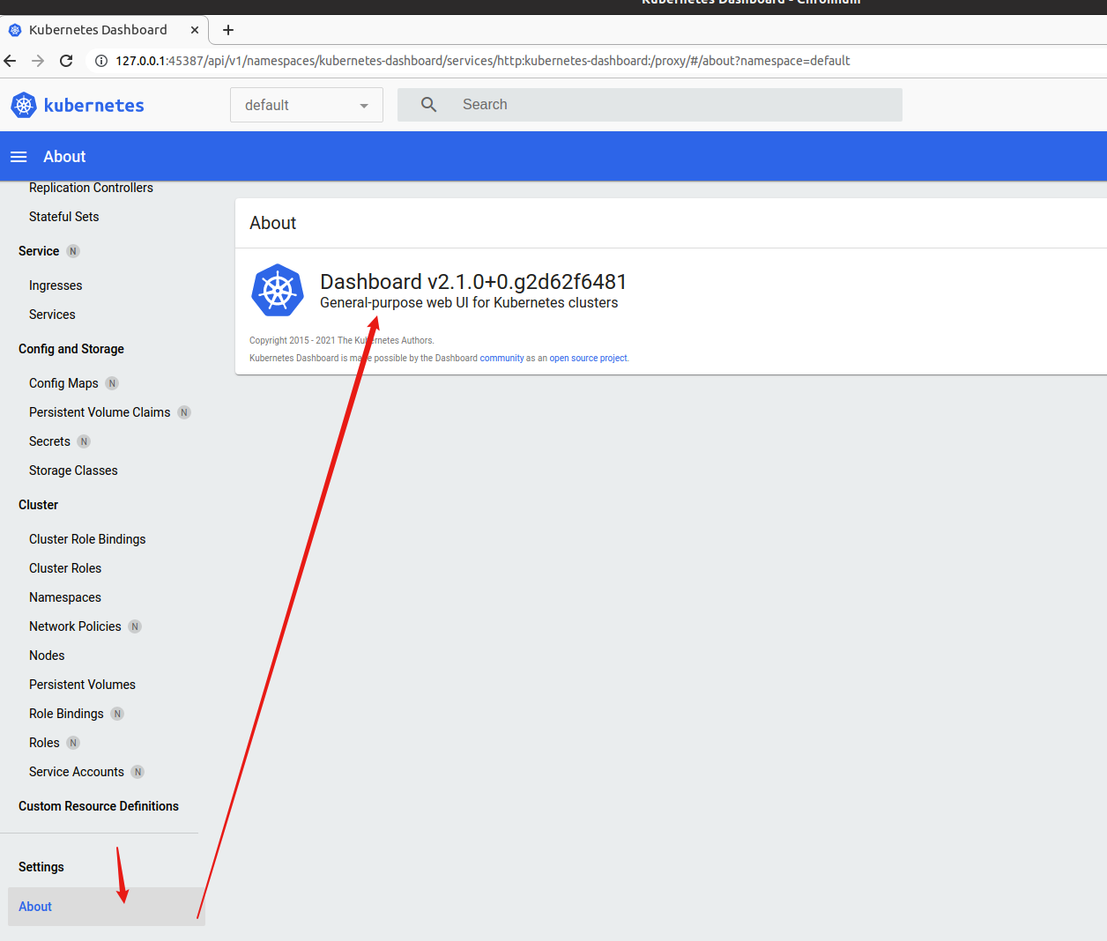Select About in sidebar

click(x=106, y=907)
